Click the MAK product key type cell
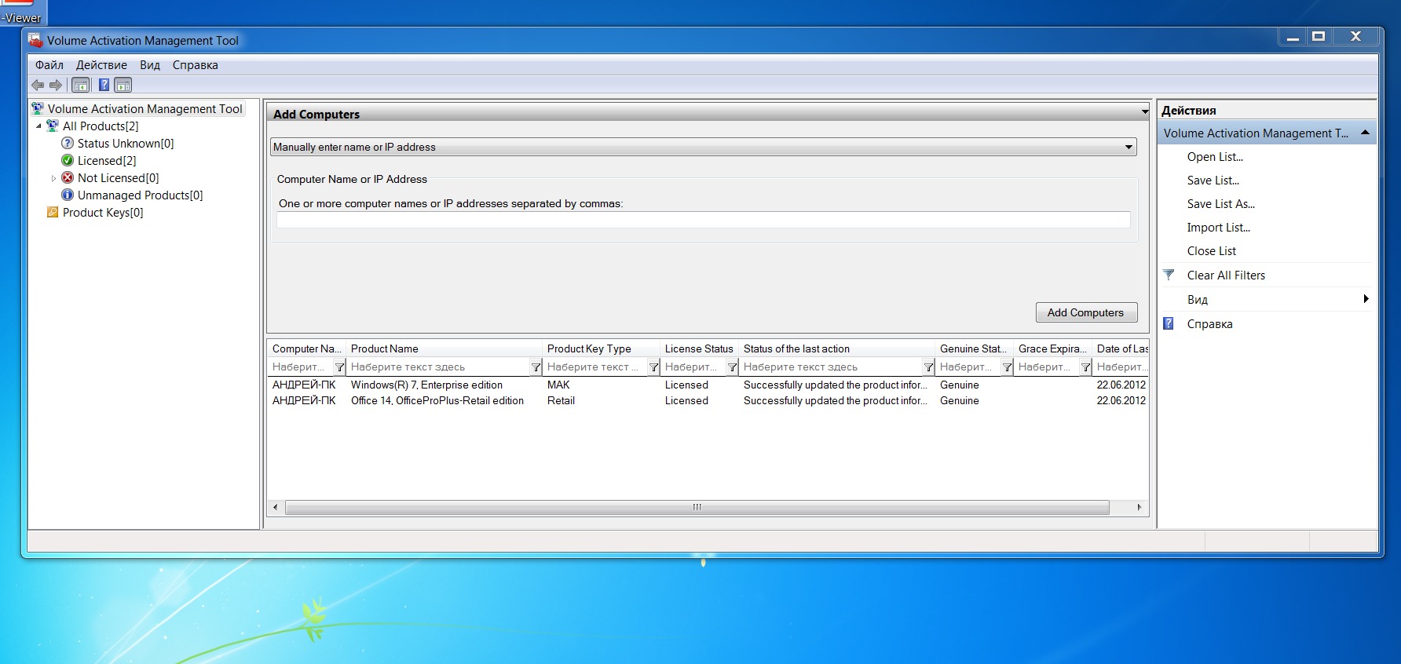Viewport: 1401px width, 664px height. 558,385
